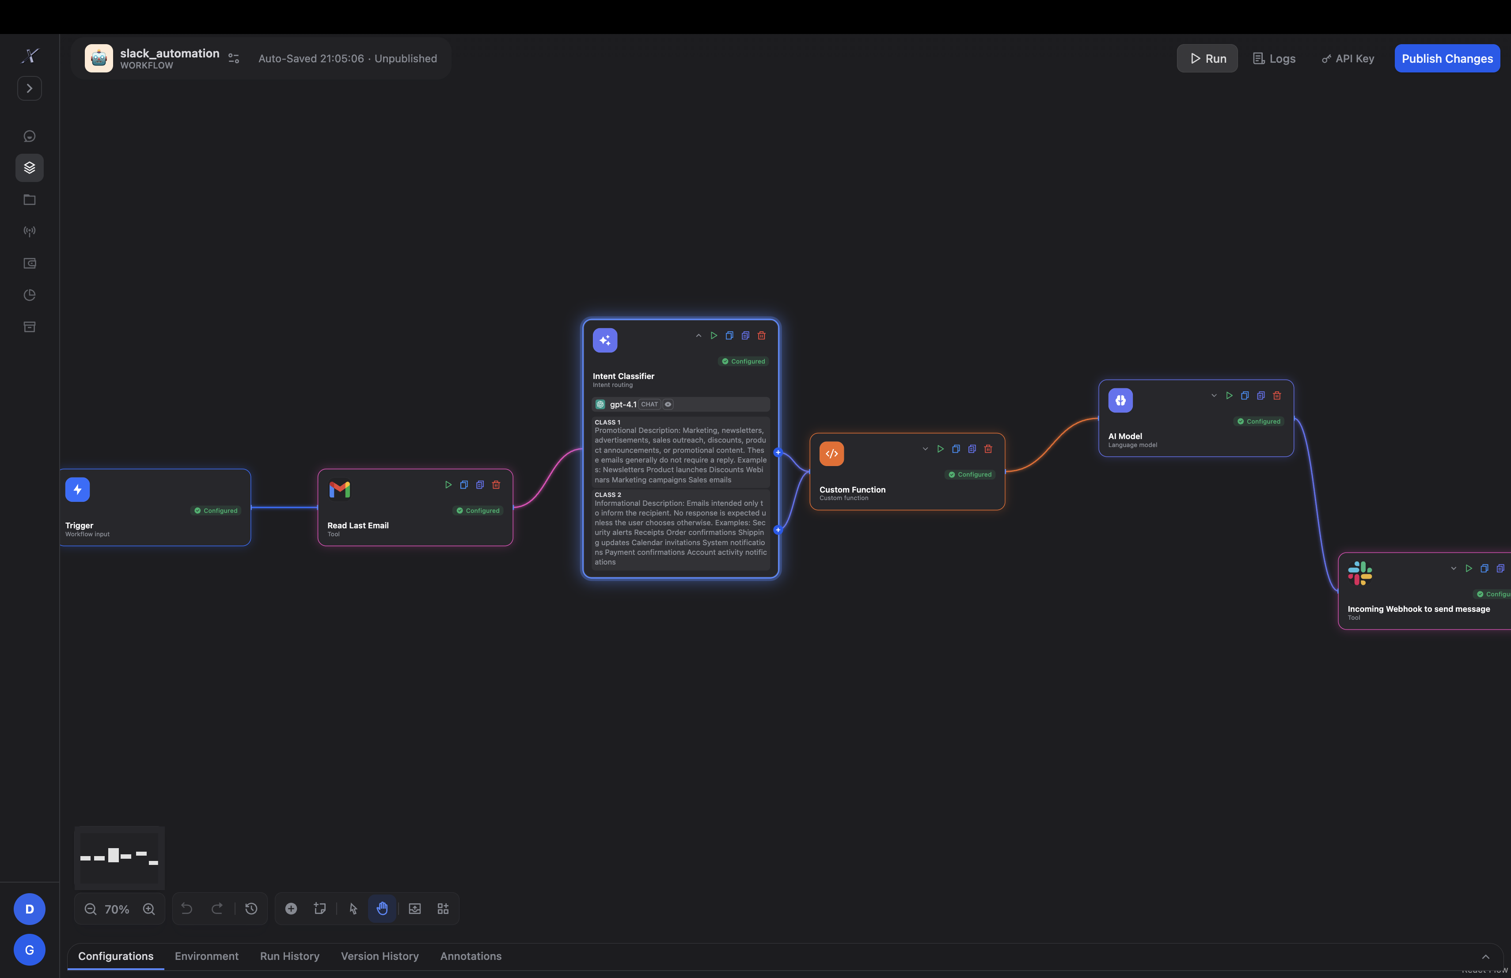Add a sticky note annotation

pos(320,908)
